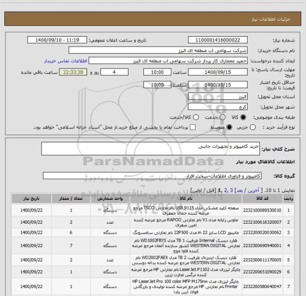
Task: Click the response deadline date 1400/09/15 field
Action: pos(218,72)
